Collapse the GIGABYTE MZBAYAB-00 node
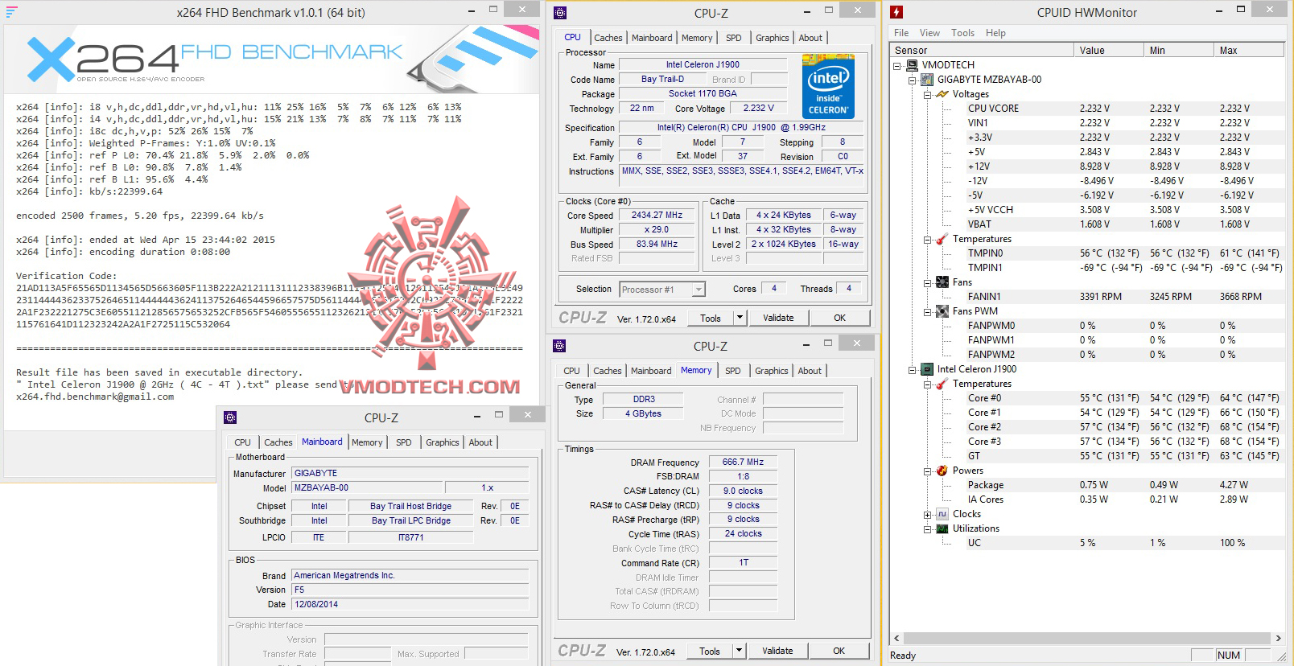 (913, 80)
